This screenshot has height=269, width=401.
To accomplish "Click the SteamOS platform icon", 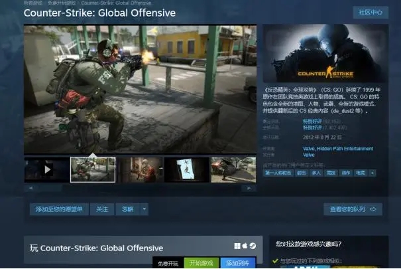I will tap(253, 246).
